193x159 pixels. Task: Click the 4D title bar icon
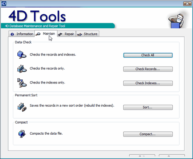pyautogui.click(x=4, y=4)
